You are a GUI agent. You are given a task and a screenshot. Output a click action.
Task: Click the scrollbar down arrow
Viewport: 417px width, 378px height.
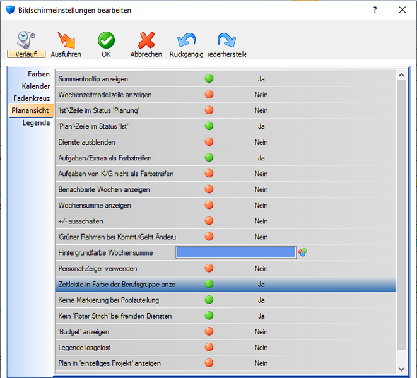tap(401, 368)
